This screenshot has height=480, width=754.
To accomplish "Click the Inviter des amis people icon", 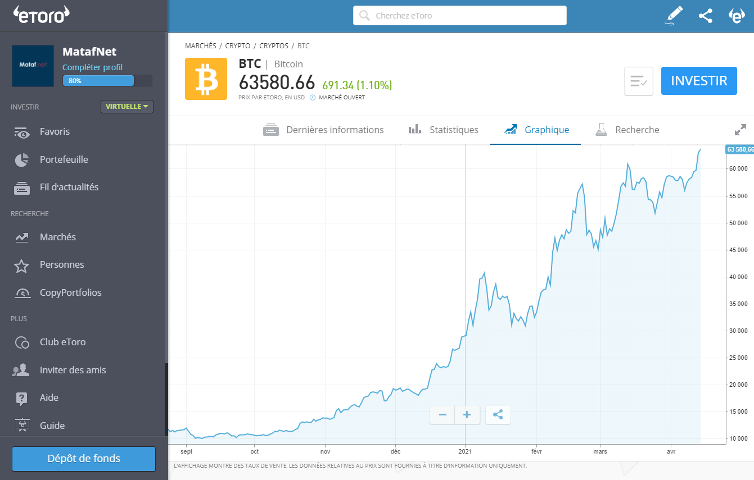I will (x=21, y=370).
